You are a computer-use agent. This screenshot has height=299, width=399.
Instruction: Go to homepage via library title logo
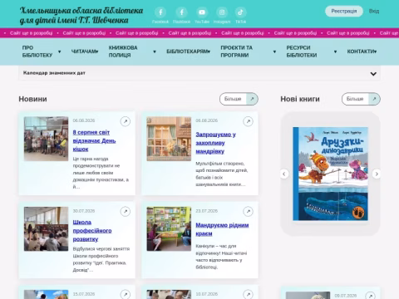coord(81,15)
